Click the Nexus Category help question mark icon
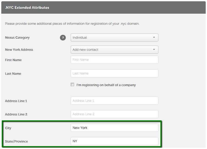 [x=63, y=38]
